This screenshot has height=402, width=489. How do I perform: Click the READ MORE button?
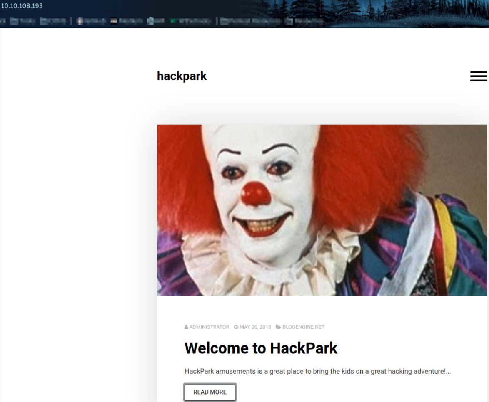[210, 392]
